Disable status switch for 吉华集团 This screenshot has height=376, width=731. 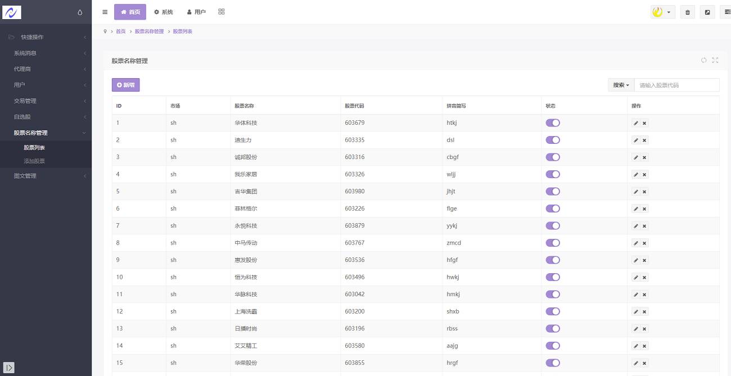coord(553,192)
